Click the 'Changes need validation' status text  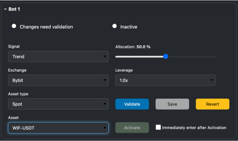point(46,27)
